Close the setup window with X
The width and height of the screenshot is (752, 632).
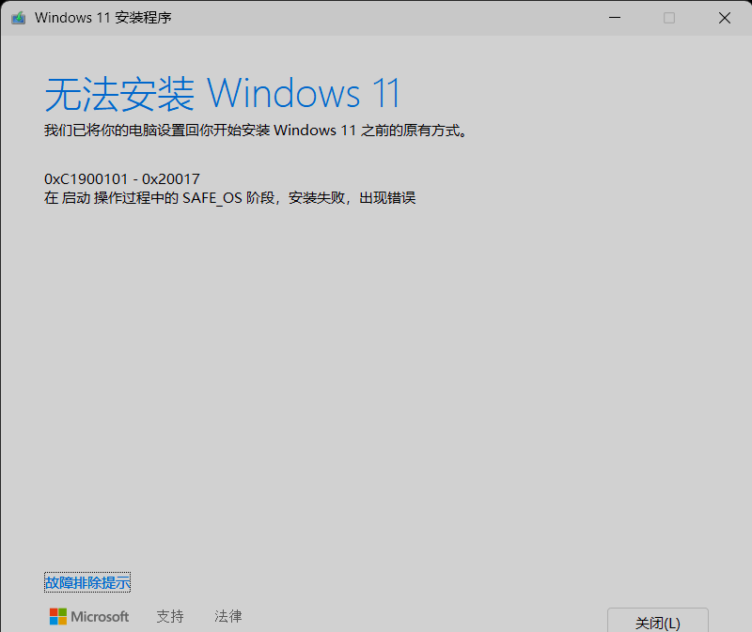pyautogui.click(x=724, y=18)
